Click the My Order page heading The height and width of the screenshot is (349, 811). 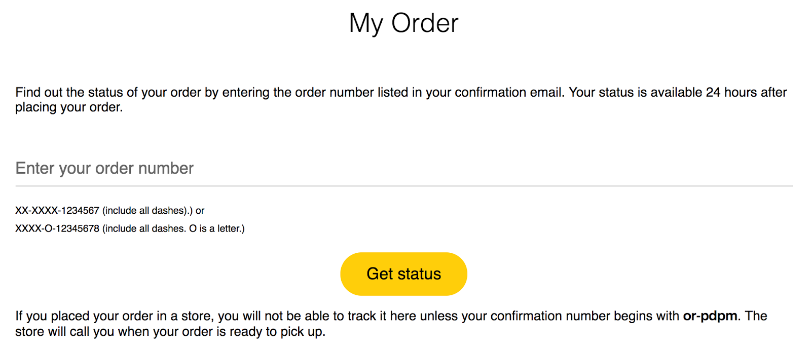point(403,23)
